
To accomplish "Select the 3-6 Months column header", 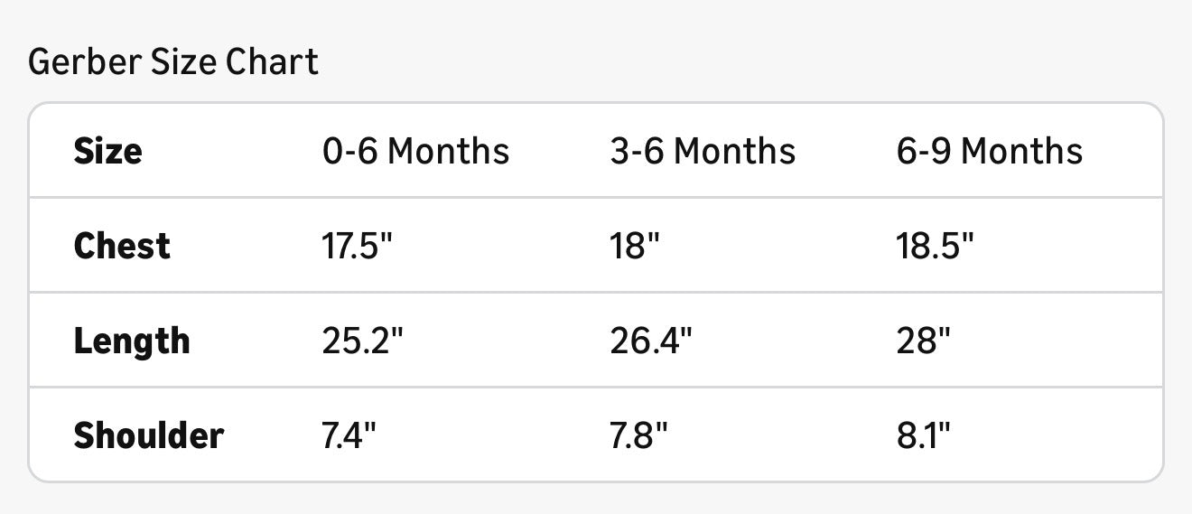I will (703, 151).
